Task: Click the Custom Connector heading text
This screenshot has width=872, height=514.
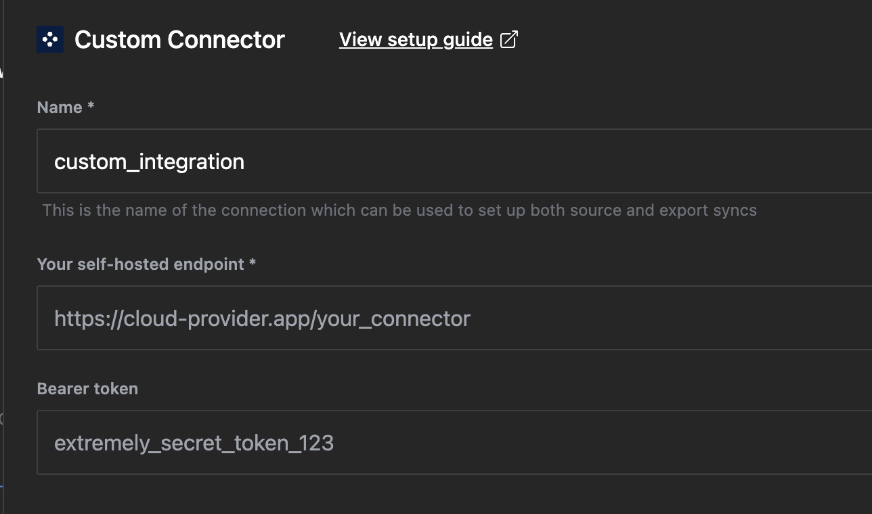Action: (x=179, y=40)
